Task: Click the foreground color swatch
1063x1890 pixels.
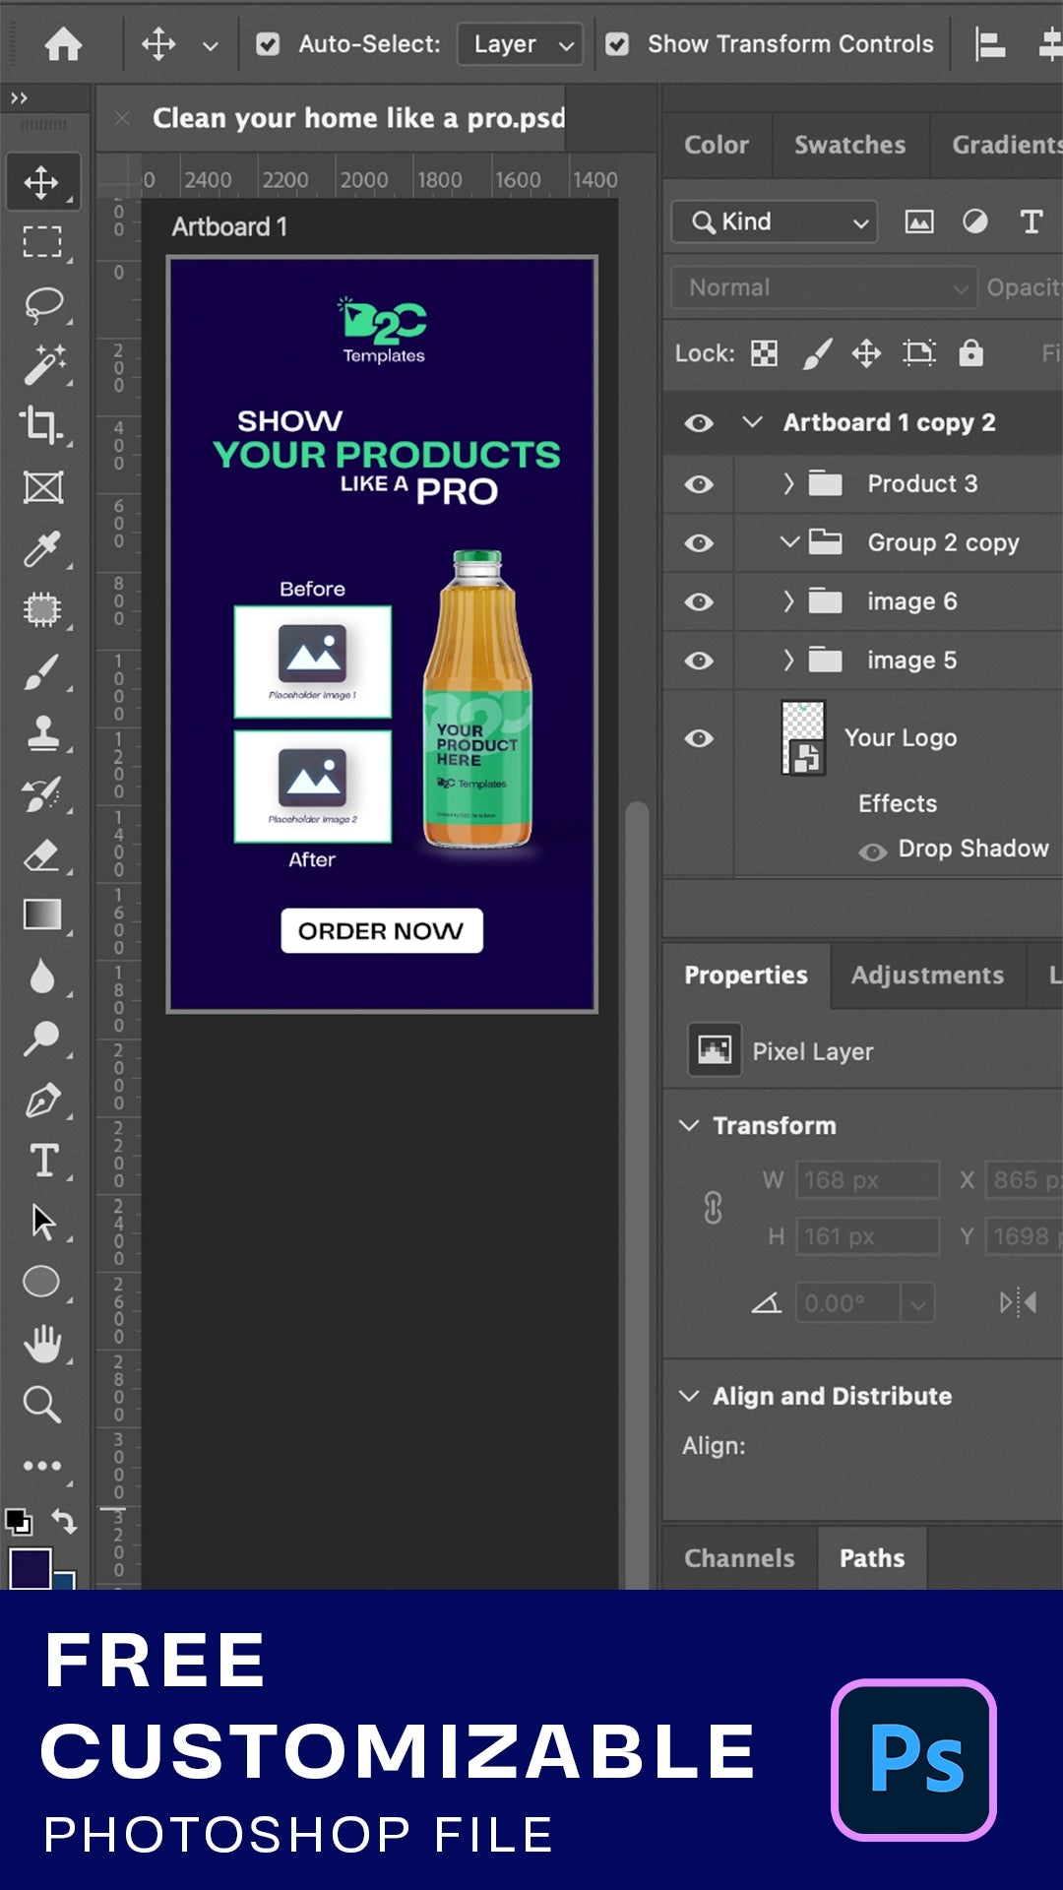Action: coord(30,1567)
